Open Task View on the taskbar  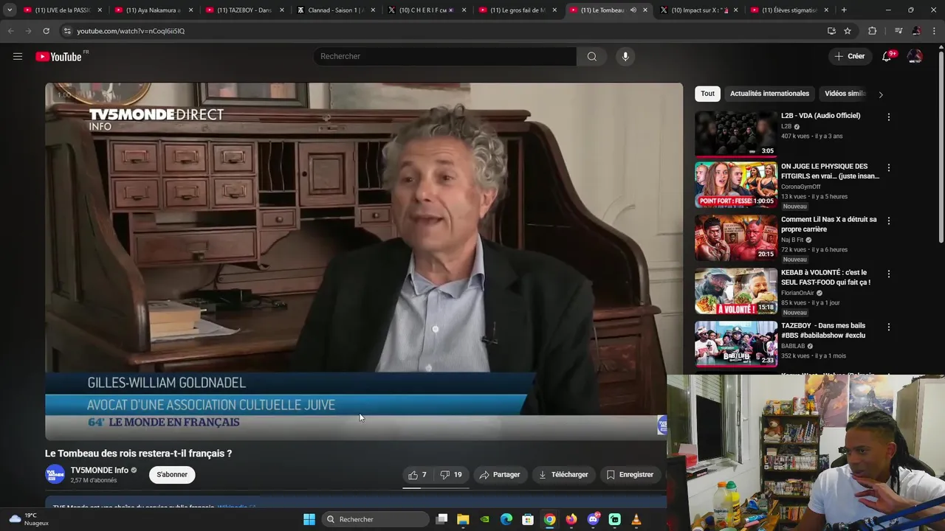point(441,519)
